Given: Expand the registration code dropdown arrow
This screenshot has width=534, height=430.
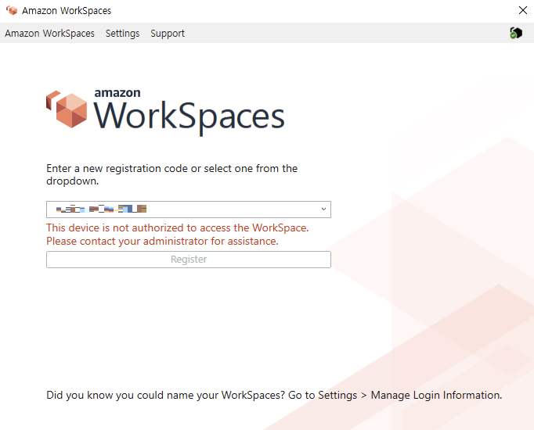Looking at the screenshot, I should coord(323,209).
